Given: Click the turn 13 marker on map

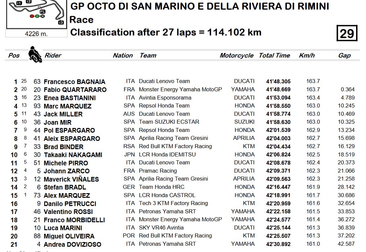Looking at the screenshot, I should [x=61, y=22].
